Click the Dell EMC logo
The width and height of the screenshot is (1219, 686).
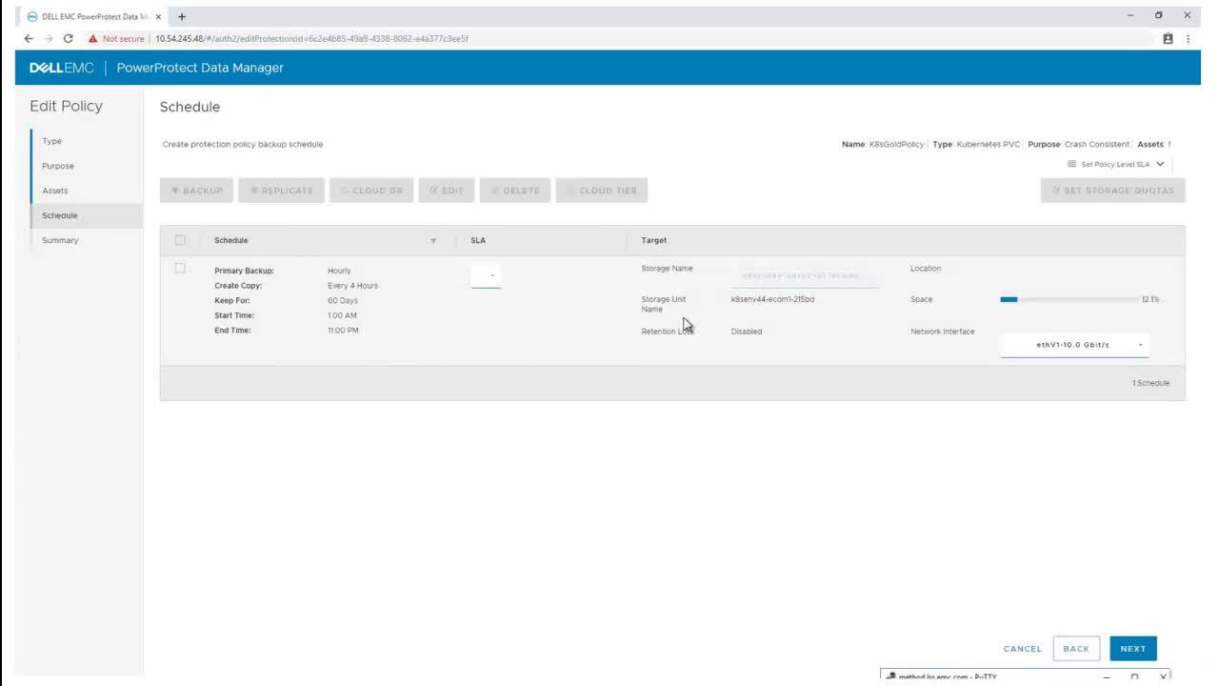coord(62,68)
